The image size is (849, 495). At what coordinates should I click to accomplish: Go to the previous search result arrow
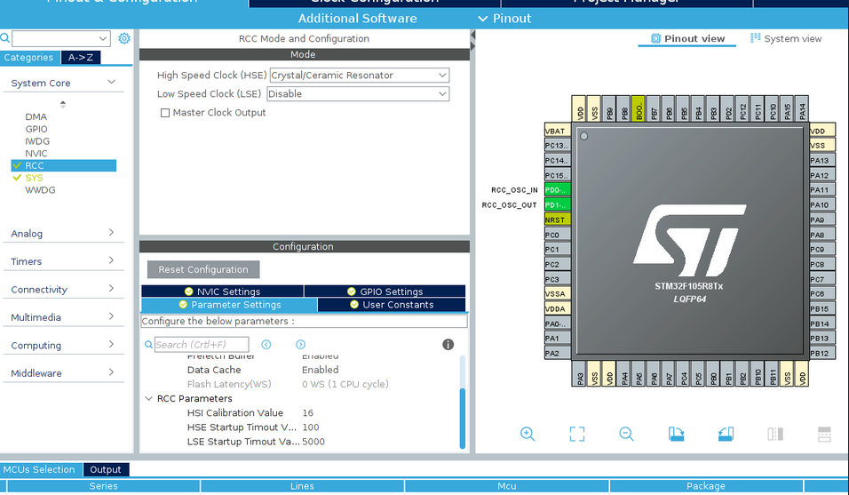pos(266,345)
